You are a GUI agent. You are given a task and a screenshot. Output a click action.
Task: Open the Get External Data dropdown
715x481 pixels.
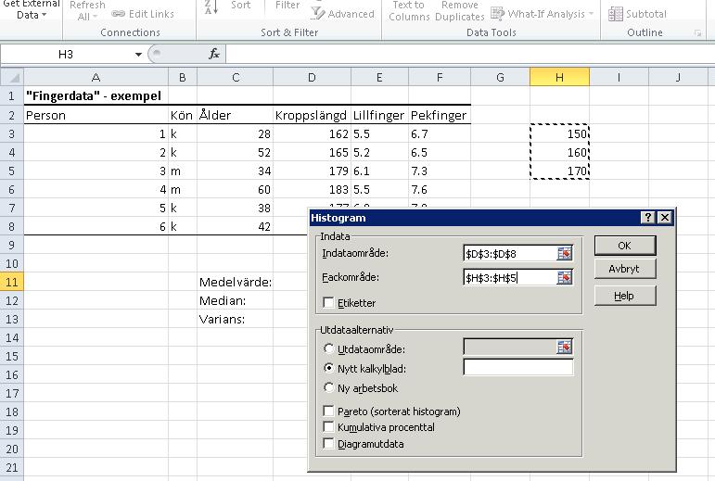[x=32, y=9]
